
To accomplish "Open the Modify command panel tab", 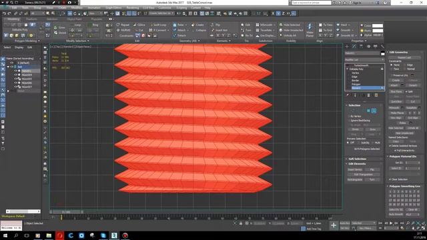I will 354,47.
